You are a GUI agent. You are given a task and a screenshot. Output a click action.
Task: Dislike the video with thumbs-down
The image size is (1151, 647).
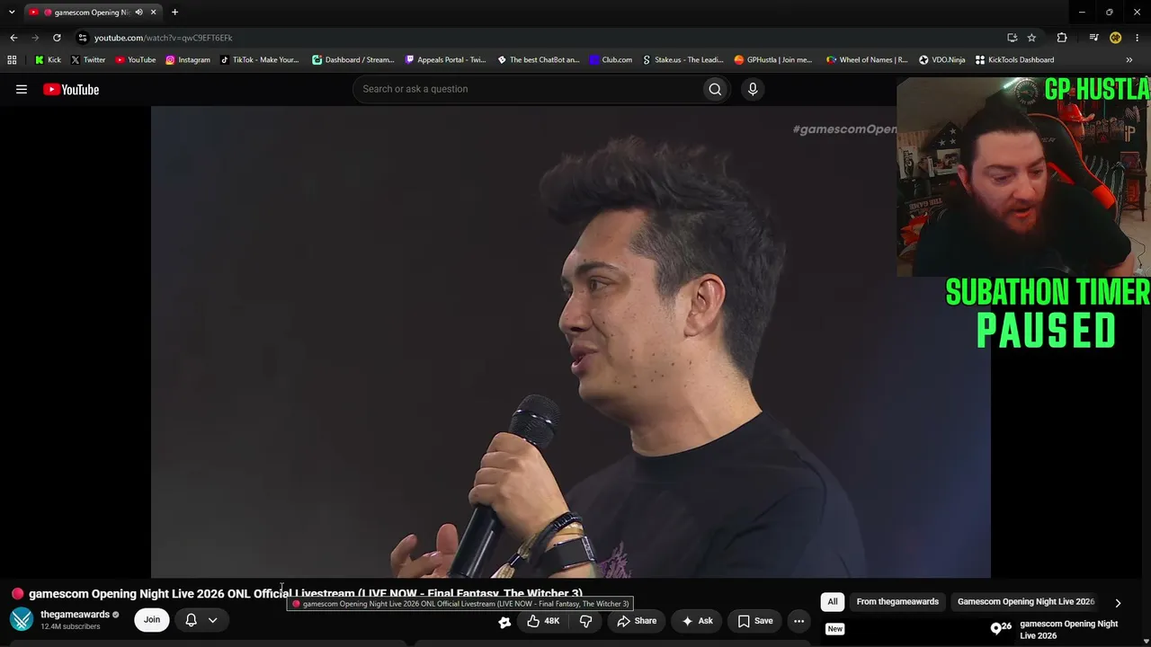[x=585, y=621]
